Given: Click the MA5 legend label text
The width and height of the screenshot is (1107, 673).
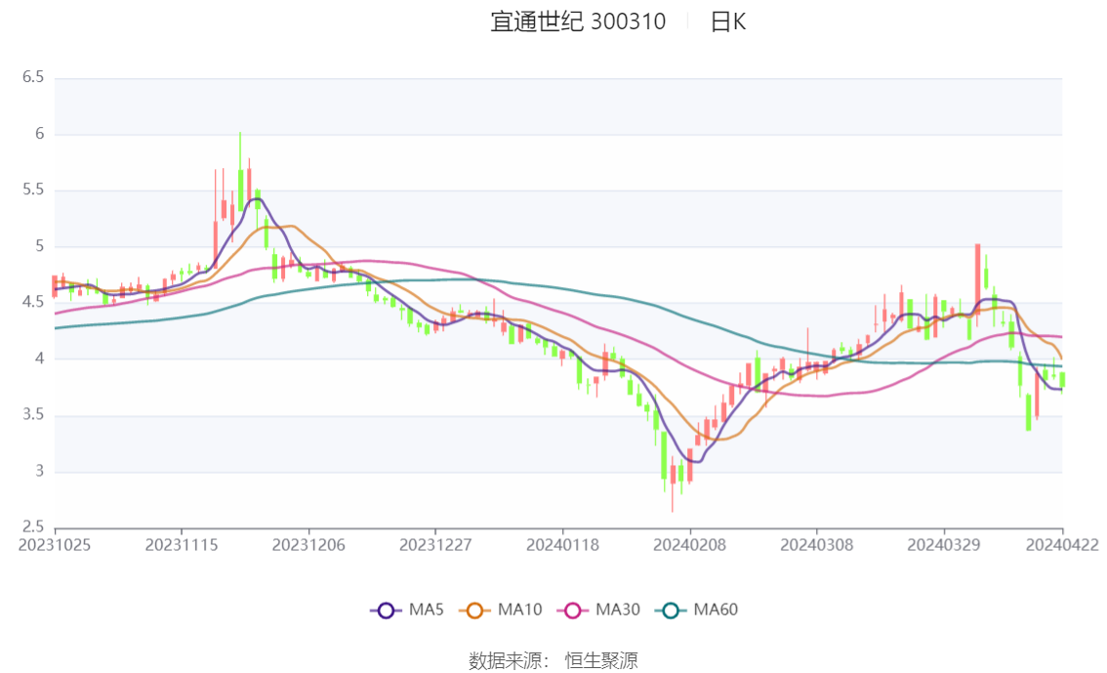Looking at the screenshot, I should (x=426, y=610).
